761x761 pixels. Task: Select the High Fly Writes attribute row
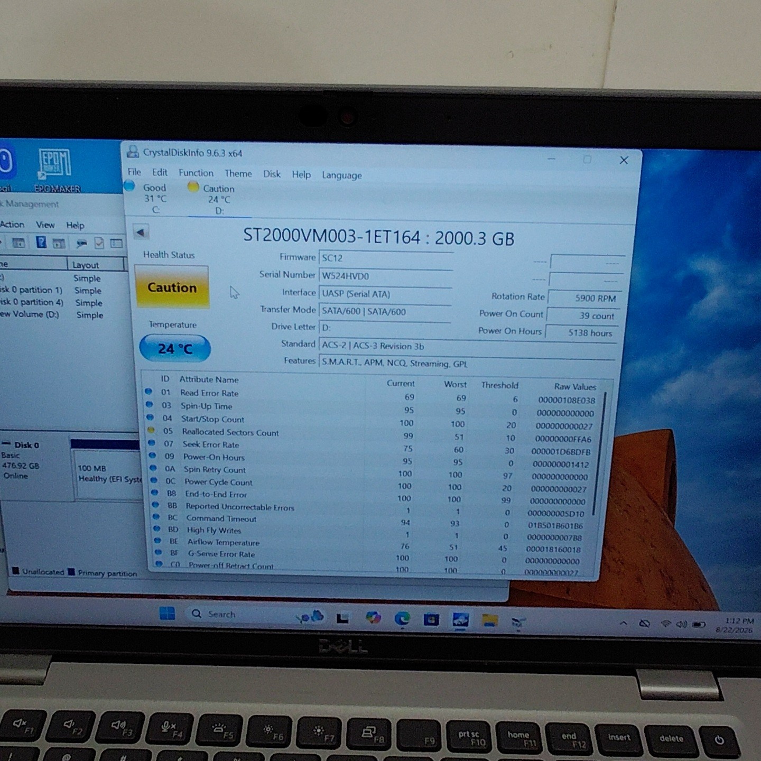click(x=372, y=533)
